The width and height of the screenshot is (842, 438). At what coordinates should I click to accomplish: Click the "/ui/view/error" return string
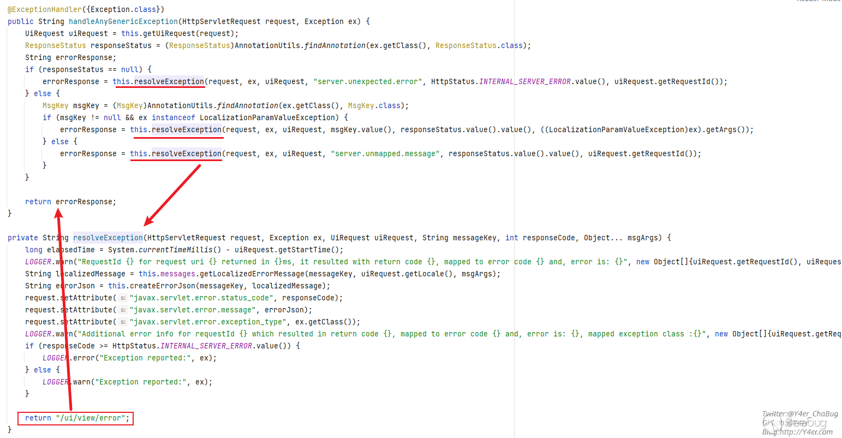91,418
